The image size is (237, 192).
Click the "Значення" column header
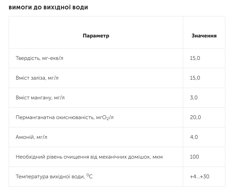click(204, 36)
